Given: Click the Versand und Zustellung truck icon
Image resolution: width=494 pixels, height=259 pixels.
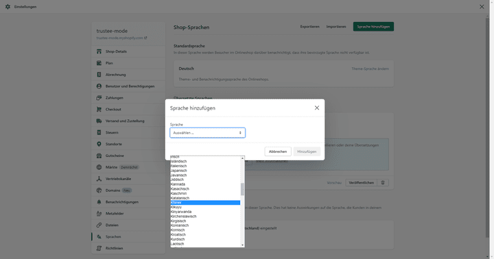Looking at the screenshot, I should pos(99,121).
